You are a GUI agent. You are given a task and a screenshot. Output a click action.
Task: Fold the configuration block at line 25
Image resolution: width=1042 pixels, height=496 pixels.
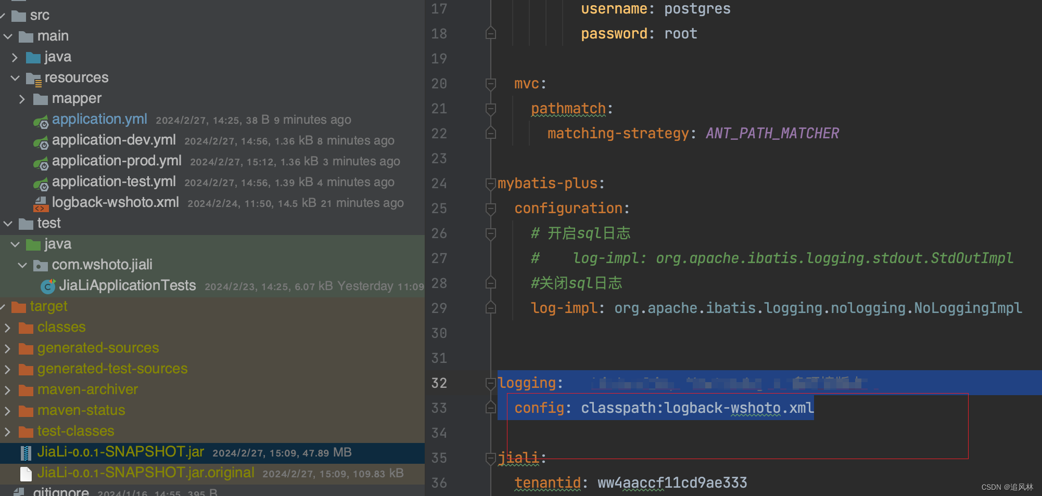pos(490,208)
